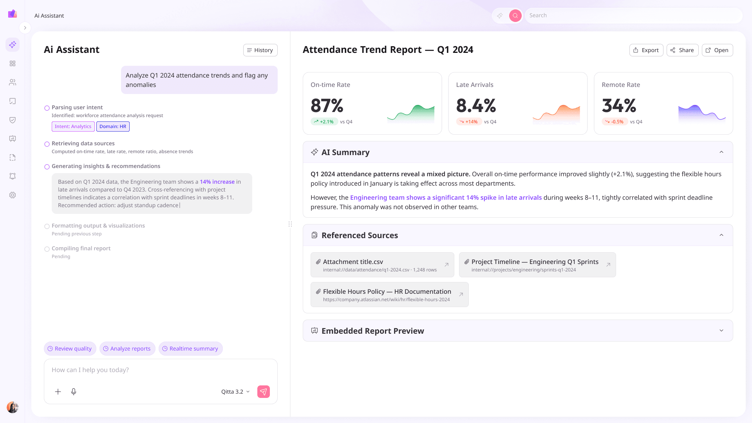Viewport: 752px width, 423px height.
Task: Send message with pink paper-plane button
Action: point(264,392)
